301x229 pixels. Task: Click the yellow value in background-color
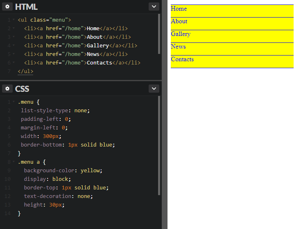pyautogui.click(x=91, y=170)
